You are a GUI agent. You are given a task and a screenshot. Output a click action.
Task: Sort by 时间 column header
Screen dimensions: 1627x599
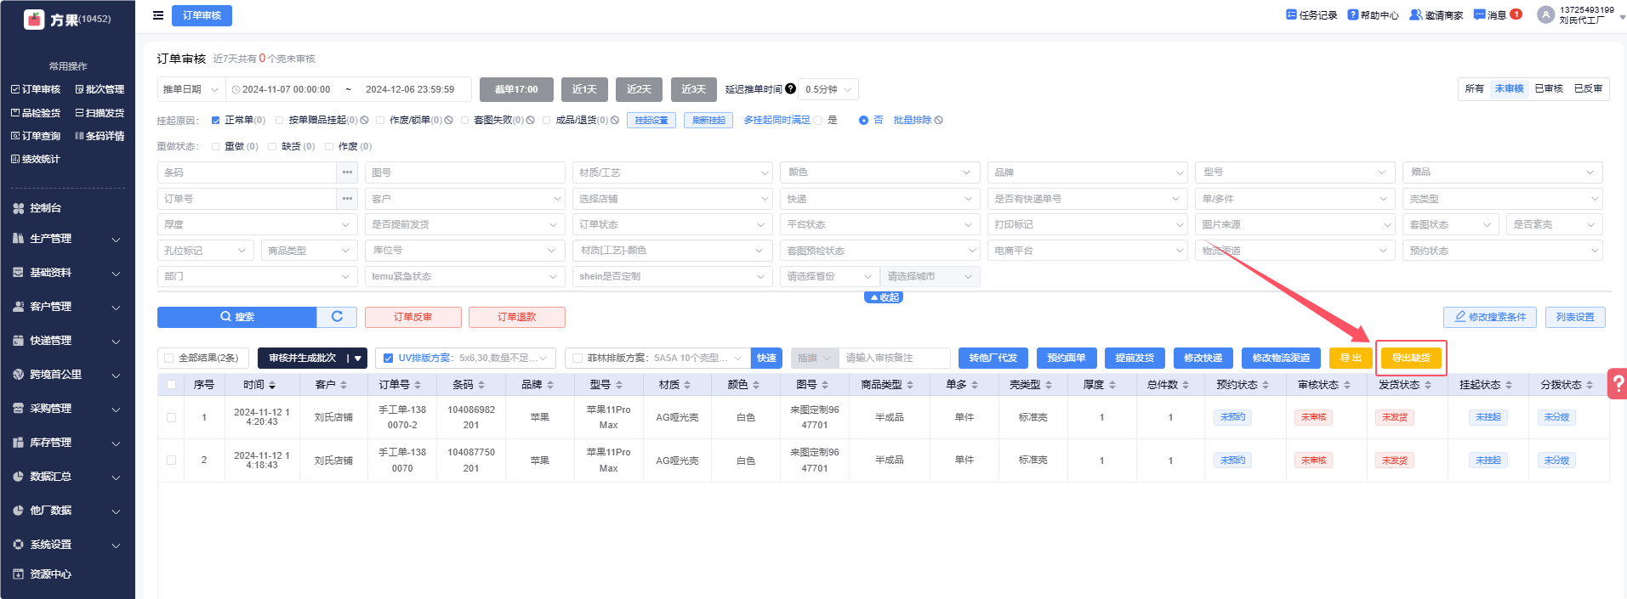coord(259,385)
